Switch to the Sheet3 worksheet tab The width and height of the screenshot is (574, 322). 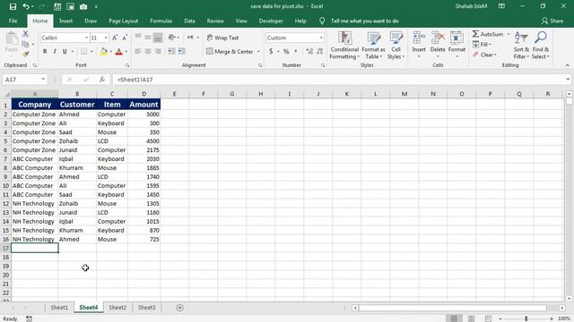[146, 308]
